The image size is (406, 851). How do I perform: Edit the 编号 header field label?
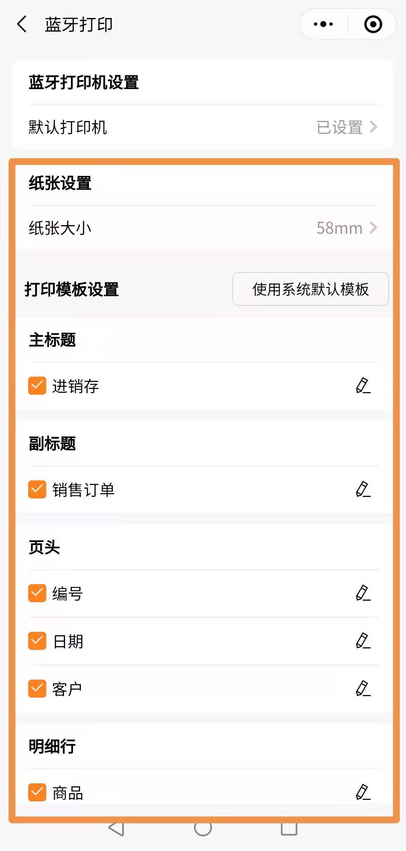(x=363, y=593)
